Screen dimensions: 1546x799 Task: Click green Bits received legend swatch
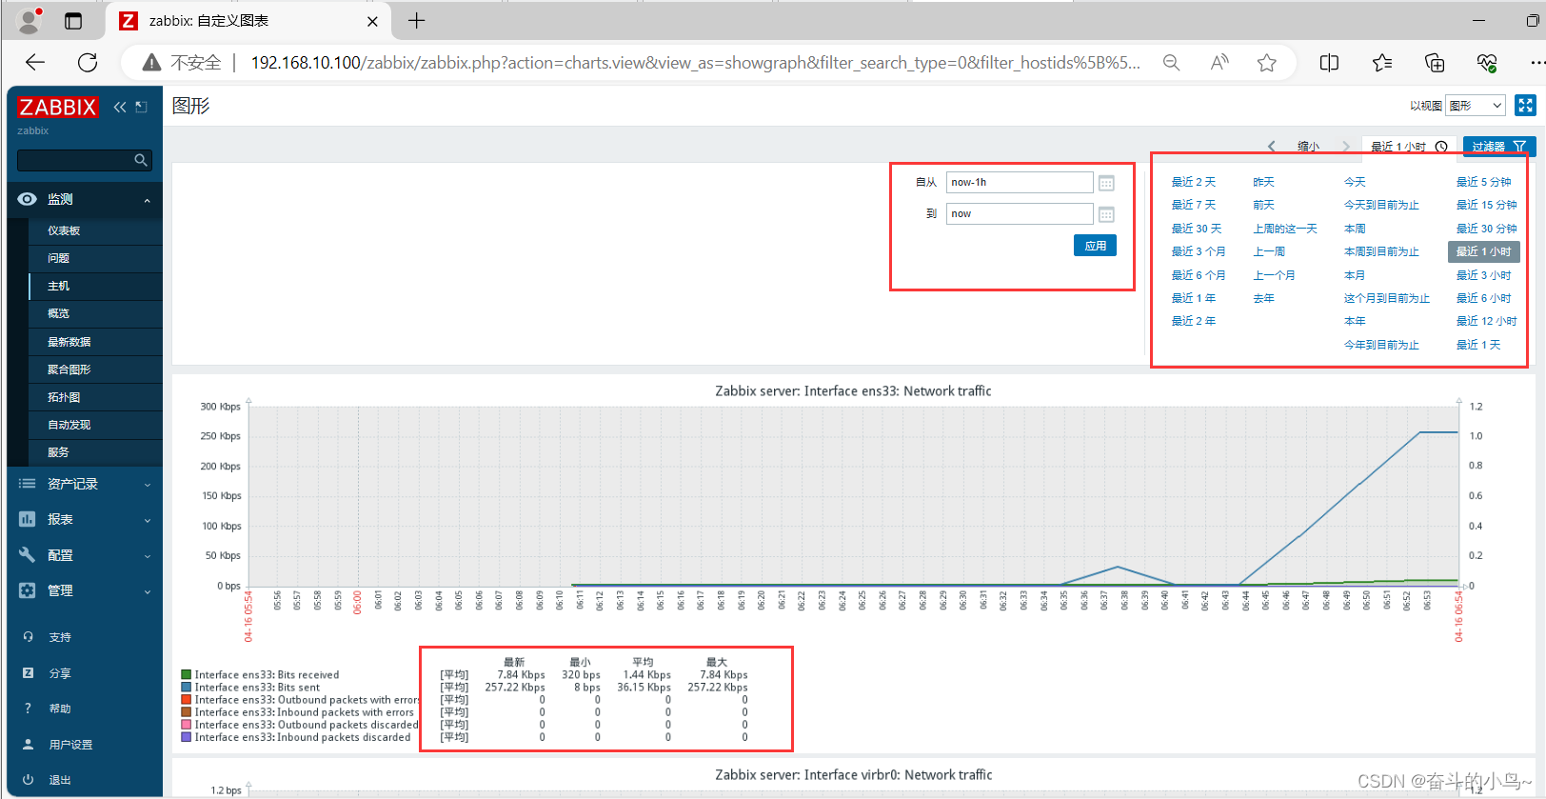(187, 674)
